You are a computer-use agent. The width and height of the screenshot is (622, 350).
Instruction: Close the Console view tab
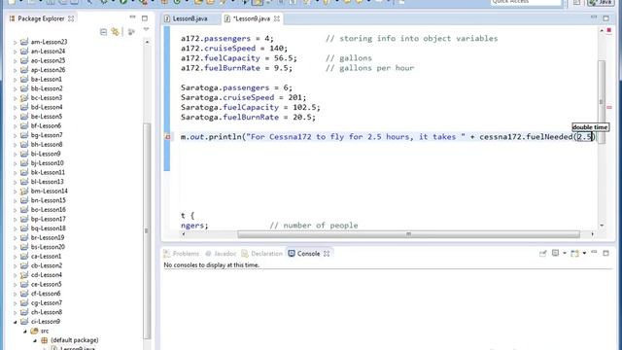point(327,254)
